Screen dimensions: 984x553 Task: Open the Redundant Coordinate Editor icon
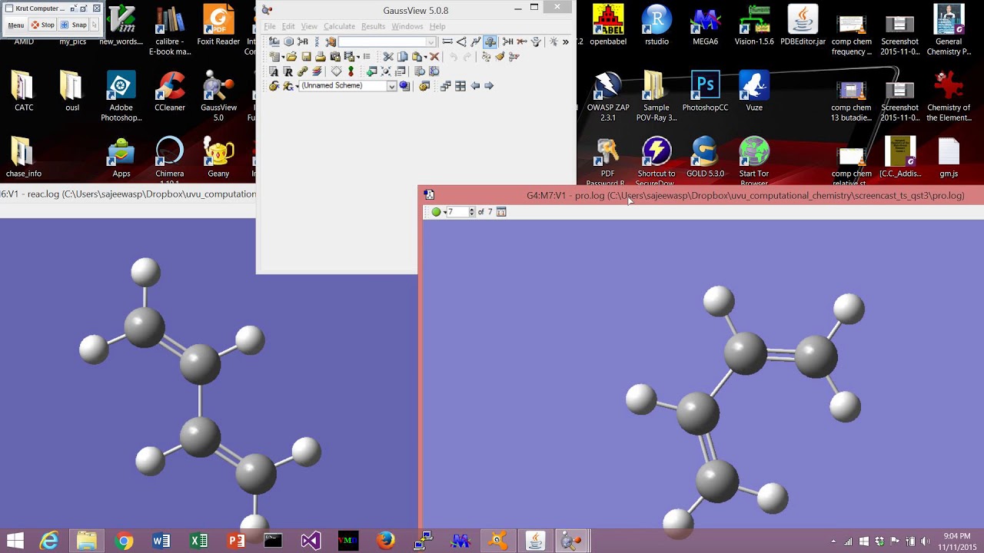pos(288,71)
